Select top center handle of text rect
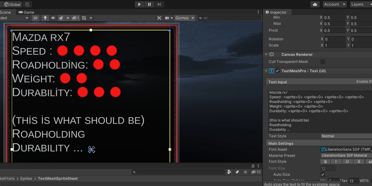Screen dimensions: 372x186 tap(91, 30)
